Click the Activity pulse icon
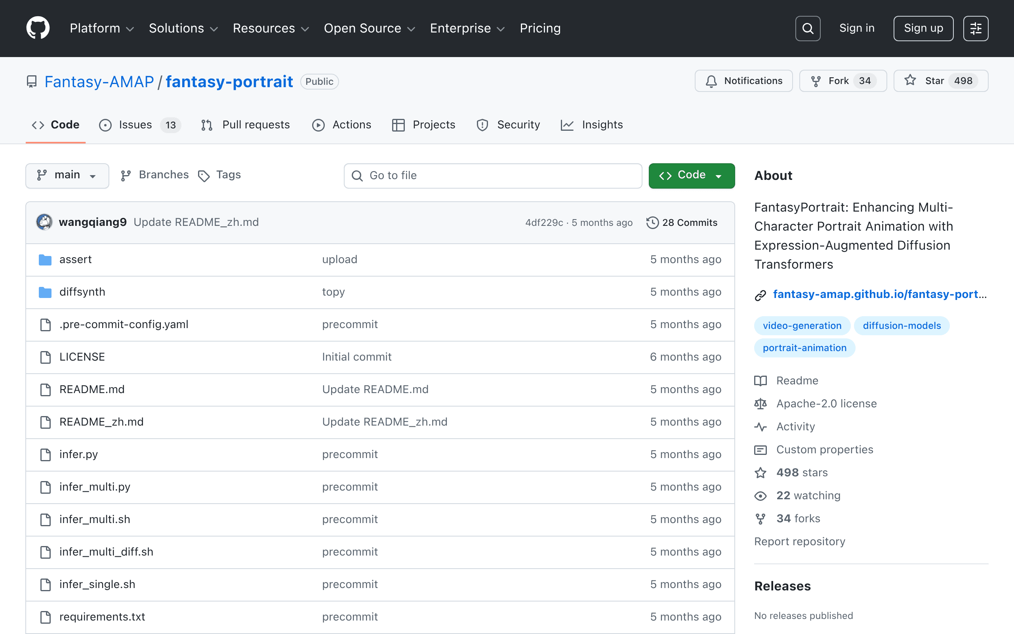This screenshot has height=634, width=1014. tap(760, 427)
